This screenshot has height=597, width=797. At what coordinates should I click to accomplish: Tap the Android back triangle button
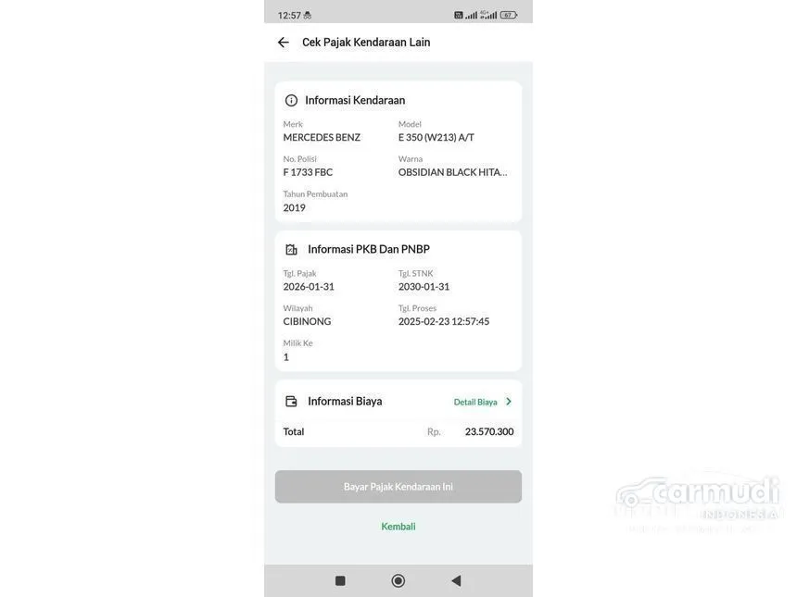click(x=457, y=580)
